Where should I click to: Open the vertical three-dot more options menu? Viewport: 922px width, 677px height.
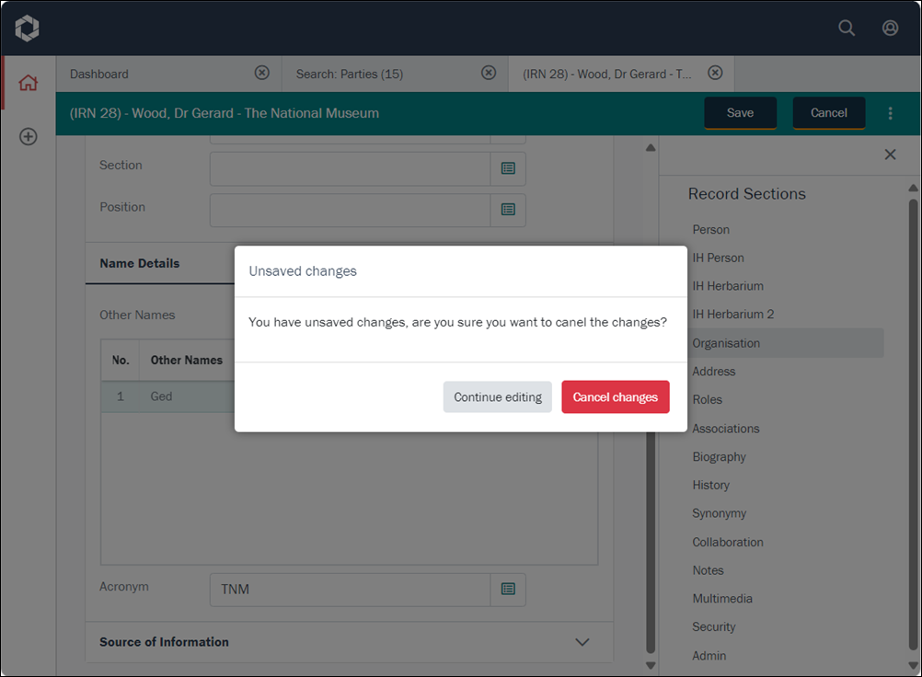point(890,113)
